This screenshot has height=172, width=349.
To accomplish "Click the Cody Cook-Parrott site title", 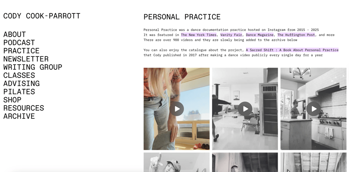I will coord(42,16).
